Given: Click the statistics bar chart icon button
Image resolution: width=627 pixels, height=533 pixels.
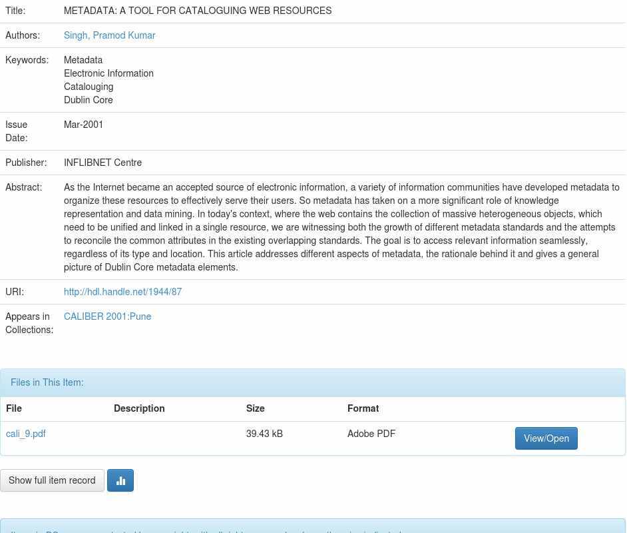Looking at the screenshot, I should pos(120,480).
